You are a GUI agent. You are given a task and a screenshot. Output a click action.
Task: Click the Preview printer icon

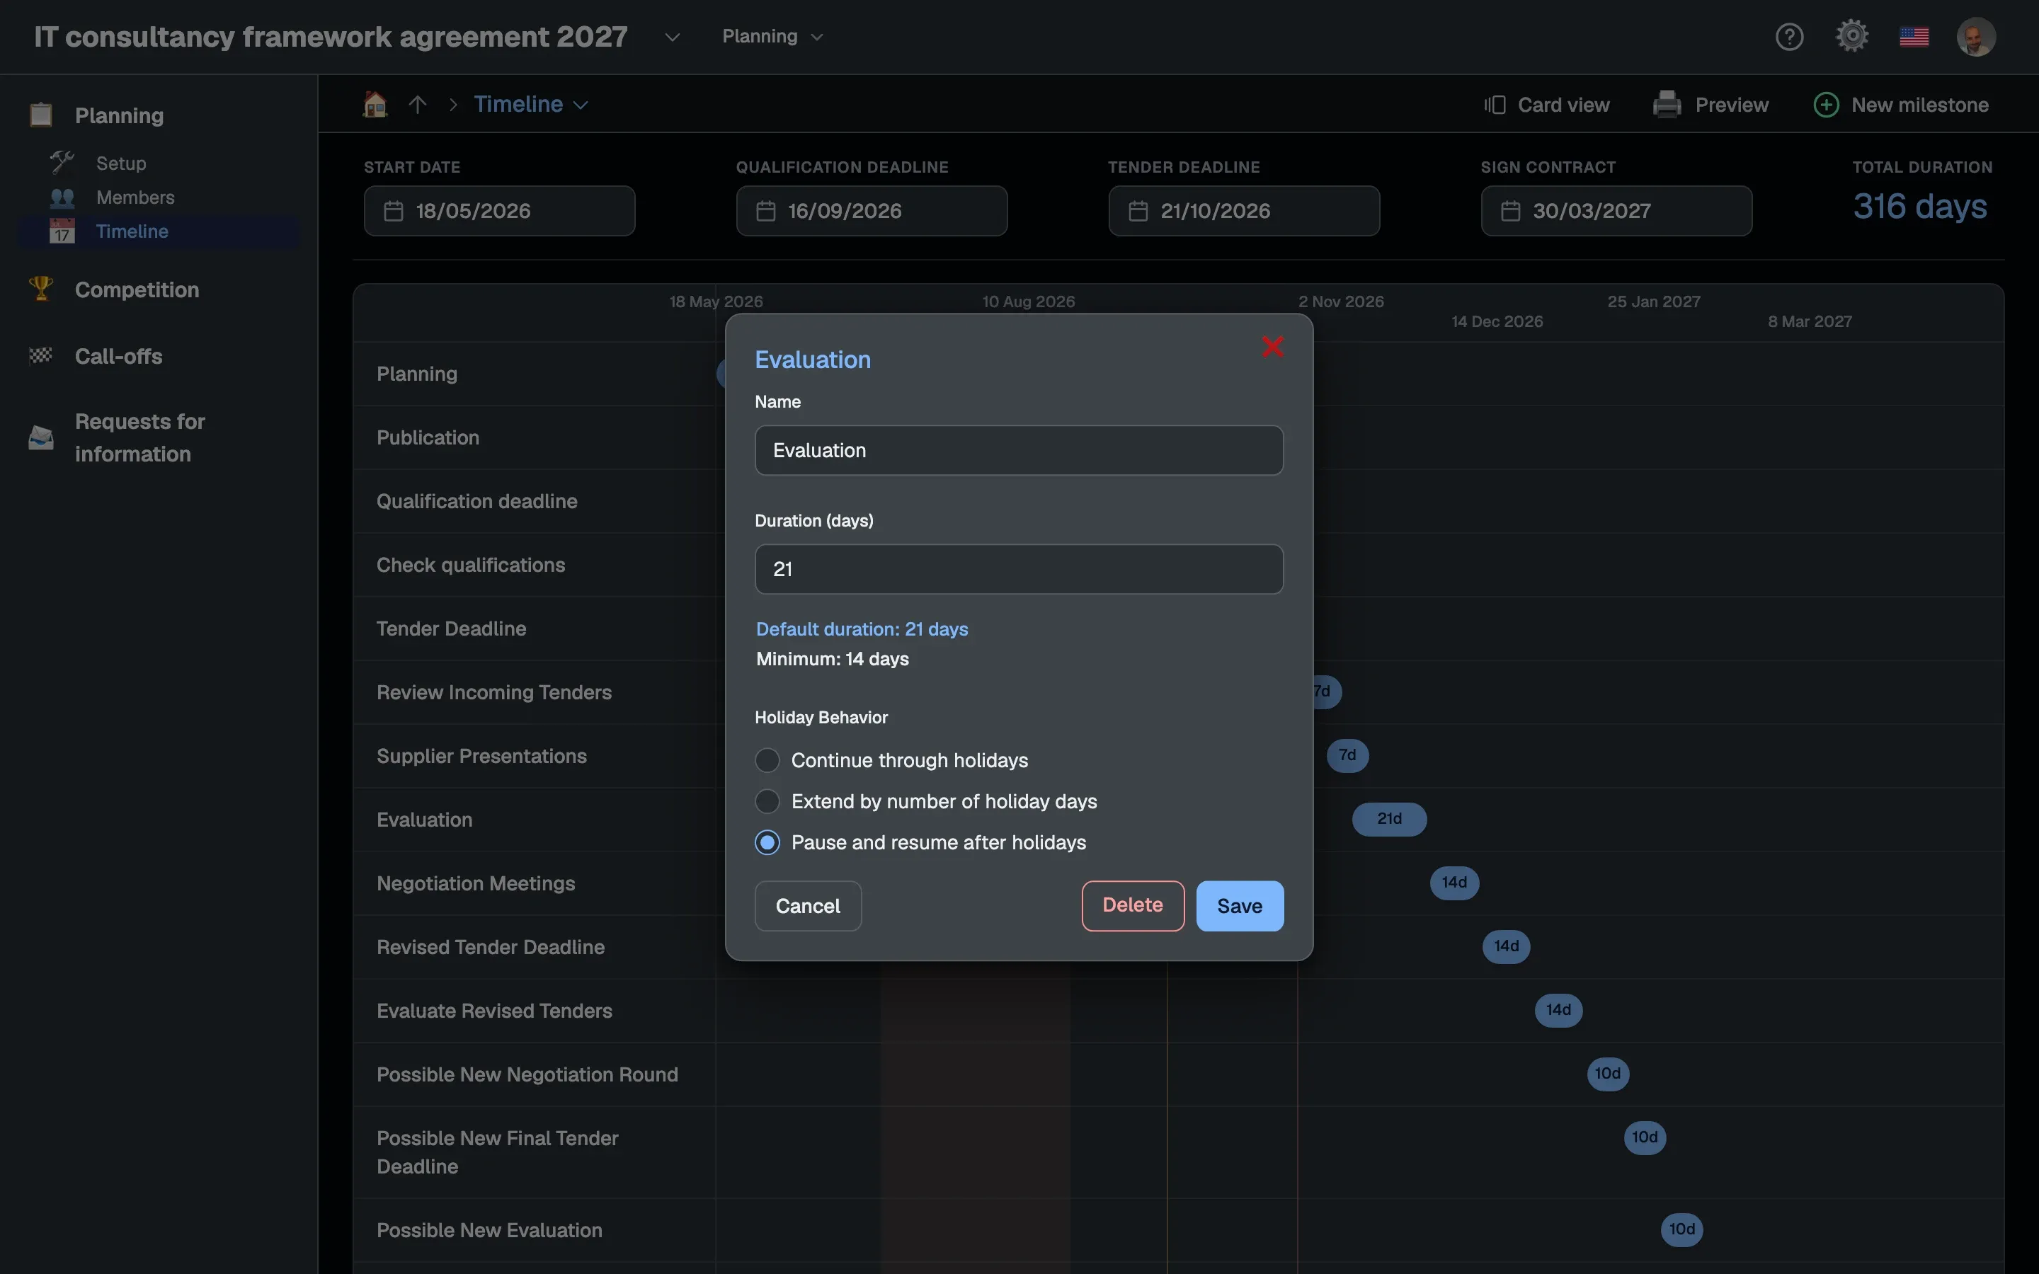1667,105
